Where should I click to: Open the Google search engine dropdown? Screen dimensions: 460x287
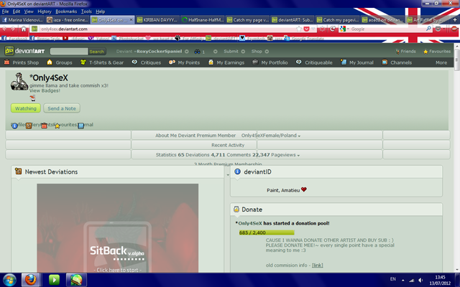click(x=344, y=29)
